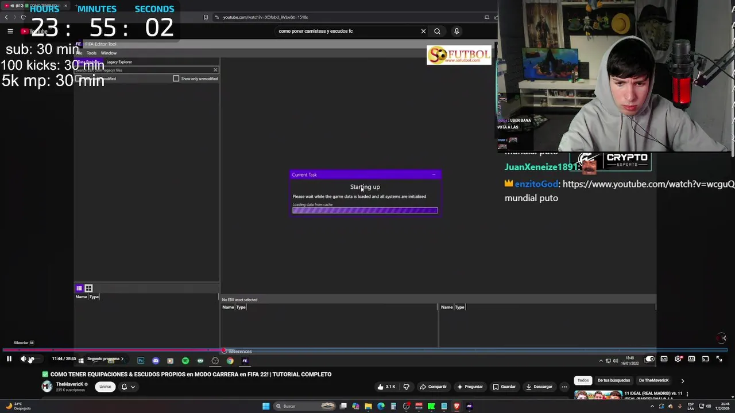Open the player settings gear
Screen dimensions: 735x413
tap(678, 359)
